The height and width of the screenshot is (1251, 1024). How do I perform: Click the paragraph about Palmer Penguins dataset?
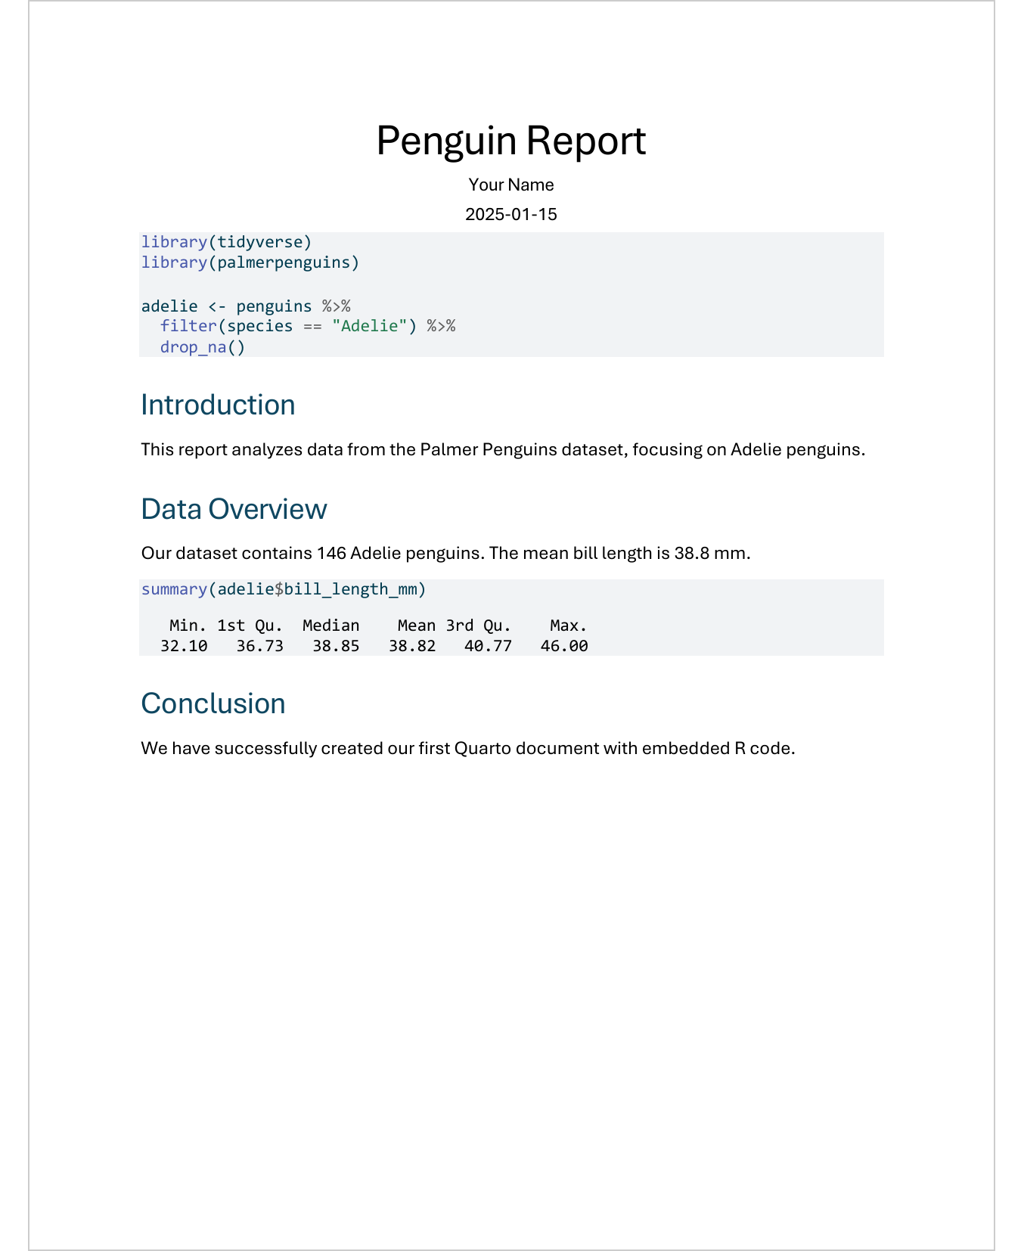502,450
